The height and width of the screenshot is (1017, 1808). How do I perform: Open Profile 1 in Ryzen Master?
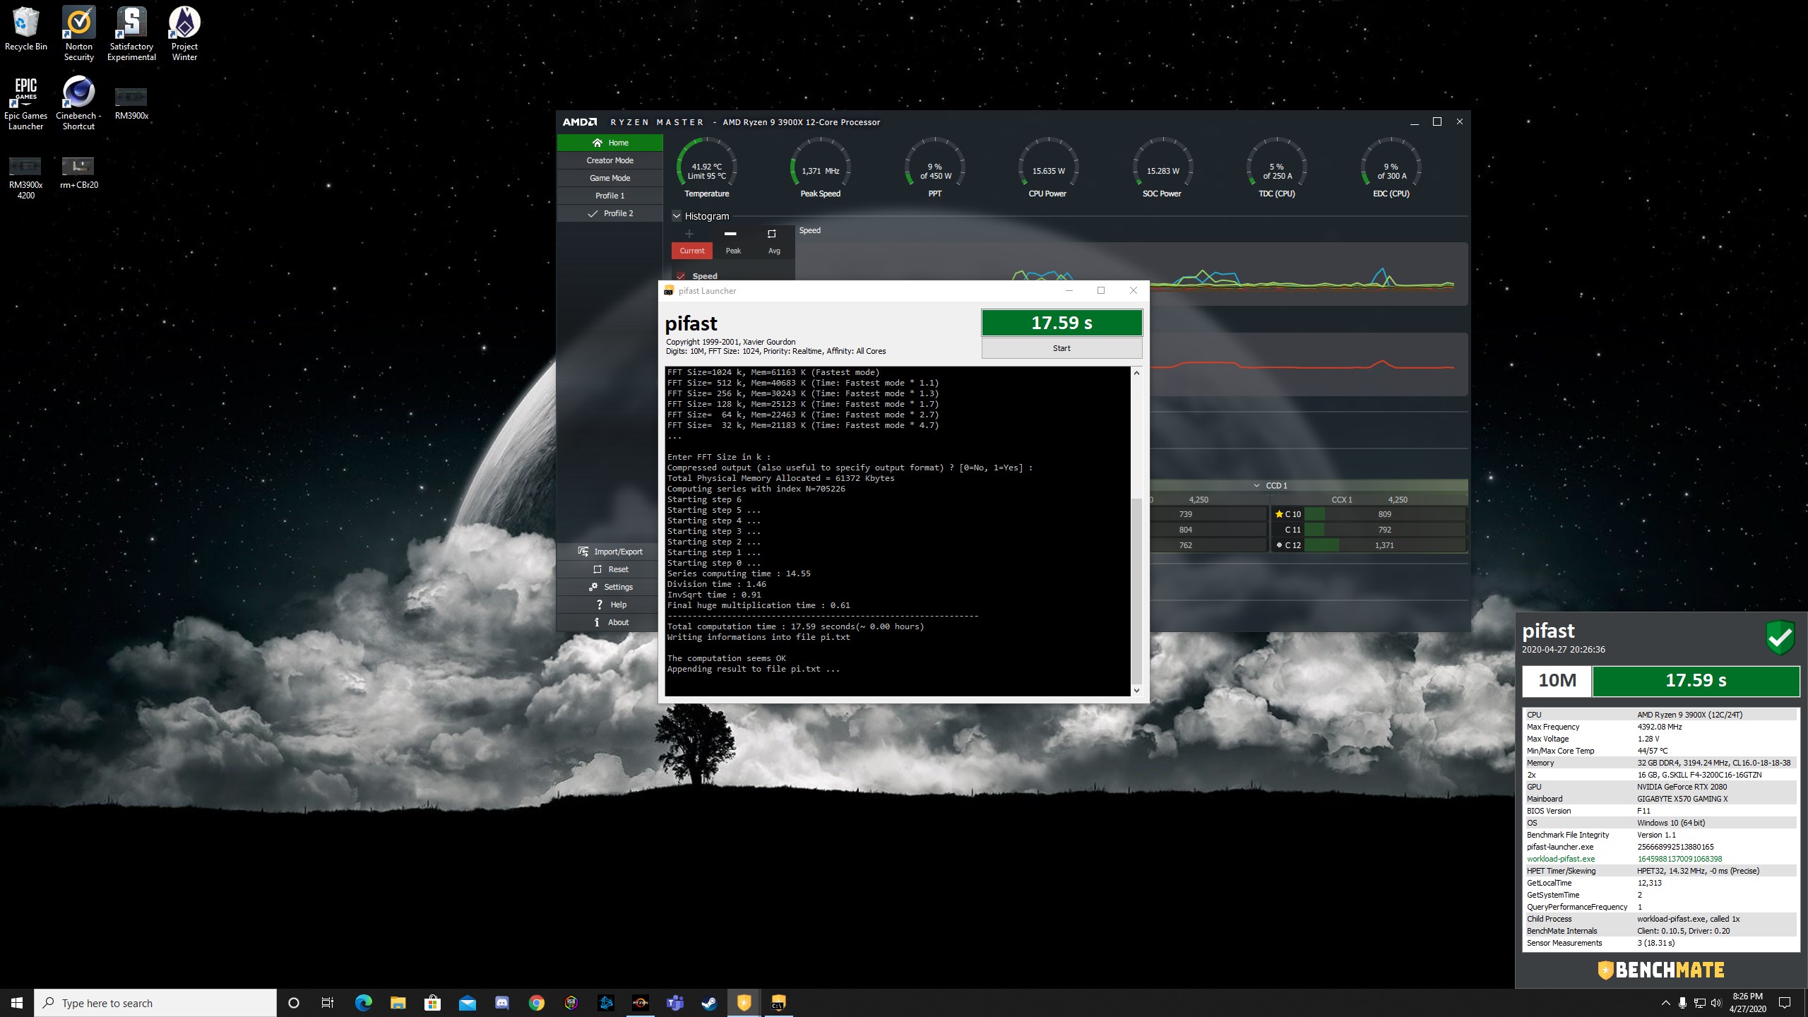tap(610, 196)
